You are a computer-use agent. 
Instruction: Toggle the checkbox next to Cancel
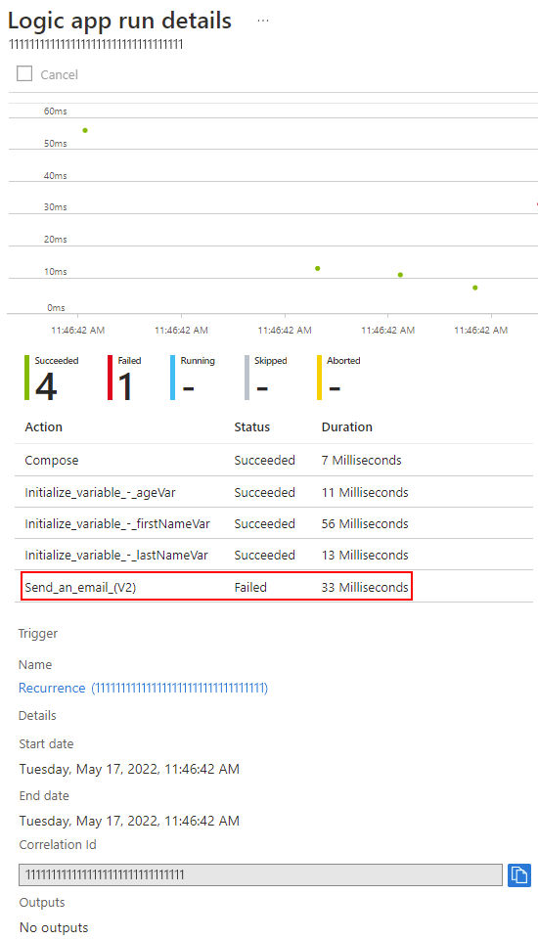pyautogui.click(x=23, y=73)
